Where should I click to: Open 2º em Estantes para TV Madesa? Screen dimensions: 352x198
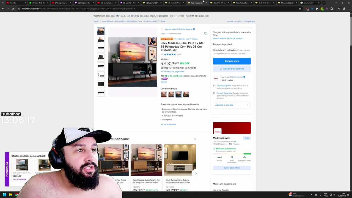pyautogui.click(x=186, y=39)
